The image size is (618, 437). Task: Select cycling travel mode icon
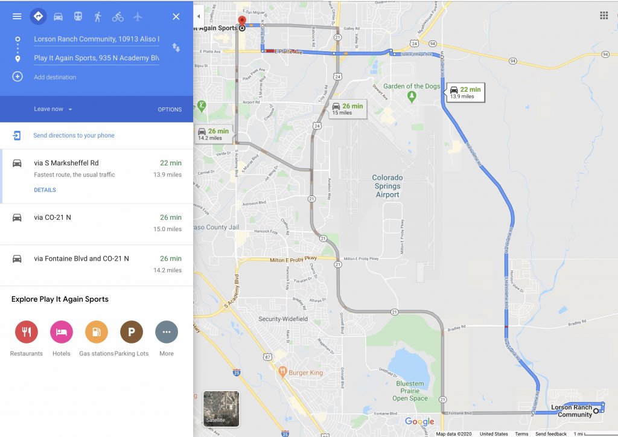point(118,16)
